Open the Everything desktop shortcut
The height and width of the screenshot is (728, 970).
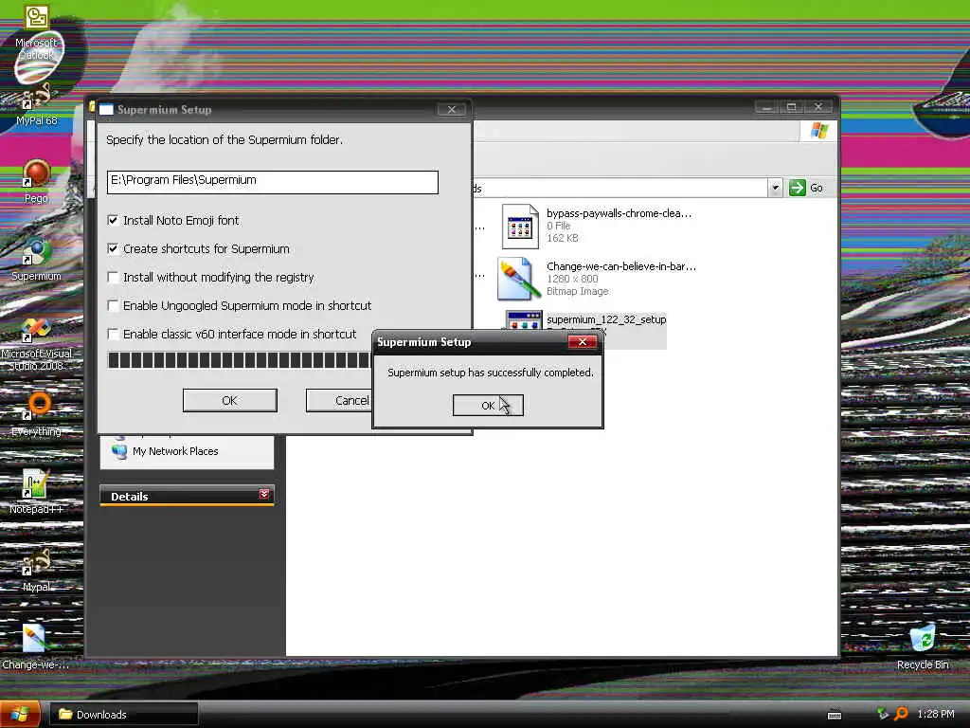36,415
